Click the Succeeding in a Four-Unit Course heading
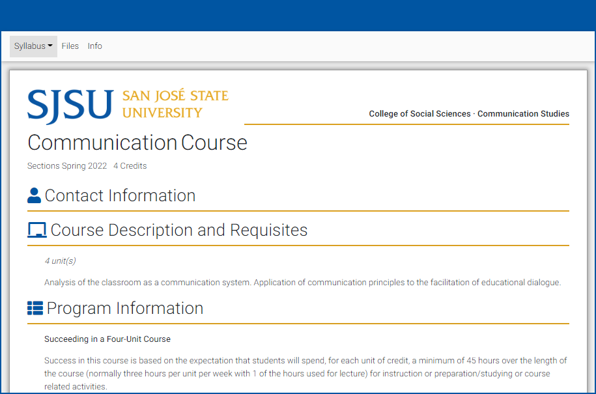The image size is (596, 394). point(107,339)
